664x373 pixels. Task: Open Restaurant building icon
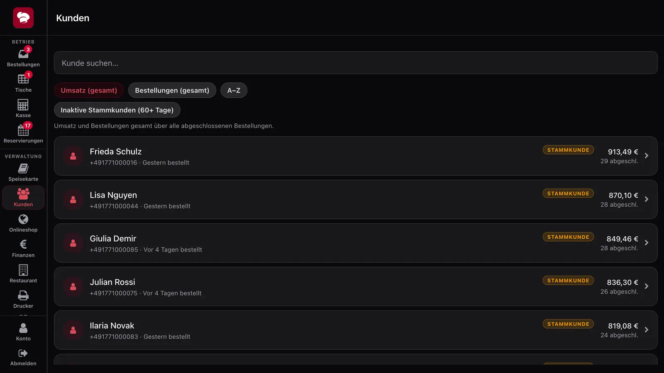23,270
